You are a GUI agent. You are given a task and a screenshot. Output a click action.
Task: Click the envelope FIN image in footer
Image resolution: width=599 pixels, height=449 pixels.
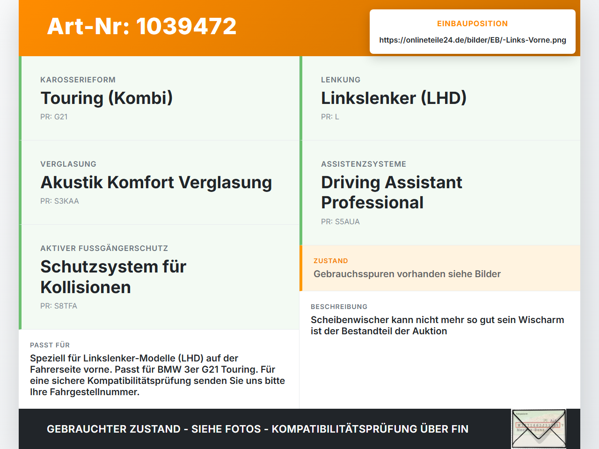tap(539, 429)
